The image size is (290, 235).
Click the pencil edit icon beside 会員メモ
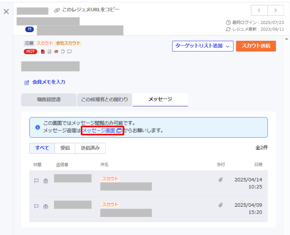coord(27,82)
